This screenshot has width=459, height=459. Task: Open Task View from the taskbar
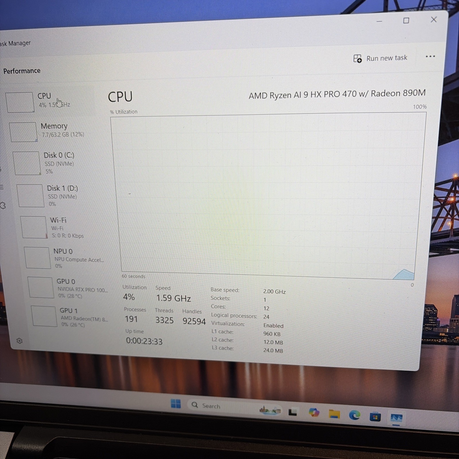tap(292, 412)
